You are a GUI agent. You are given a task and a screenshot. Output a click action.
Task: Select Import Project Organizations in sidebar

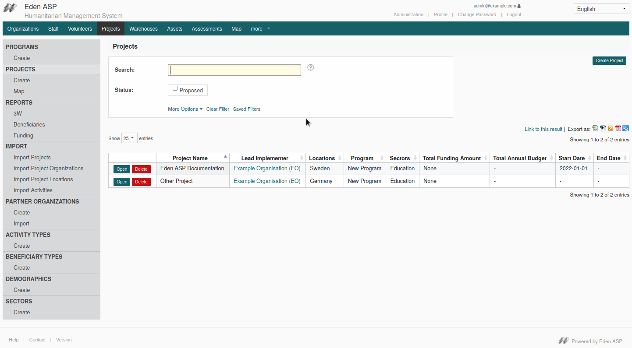[48, 168]
